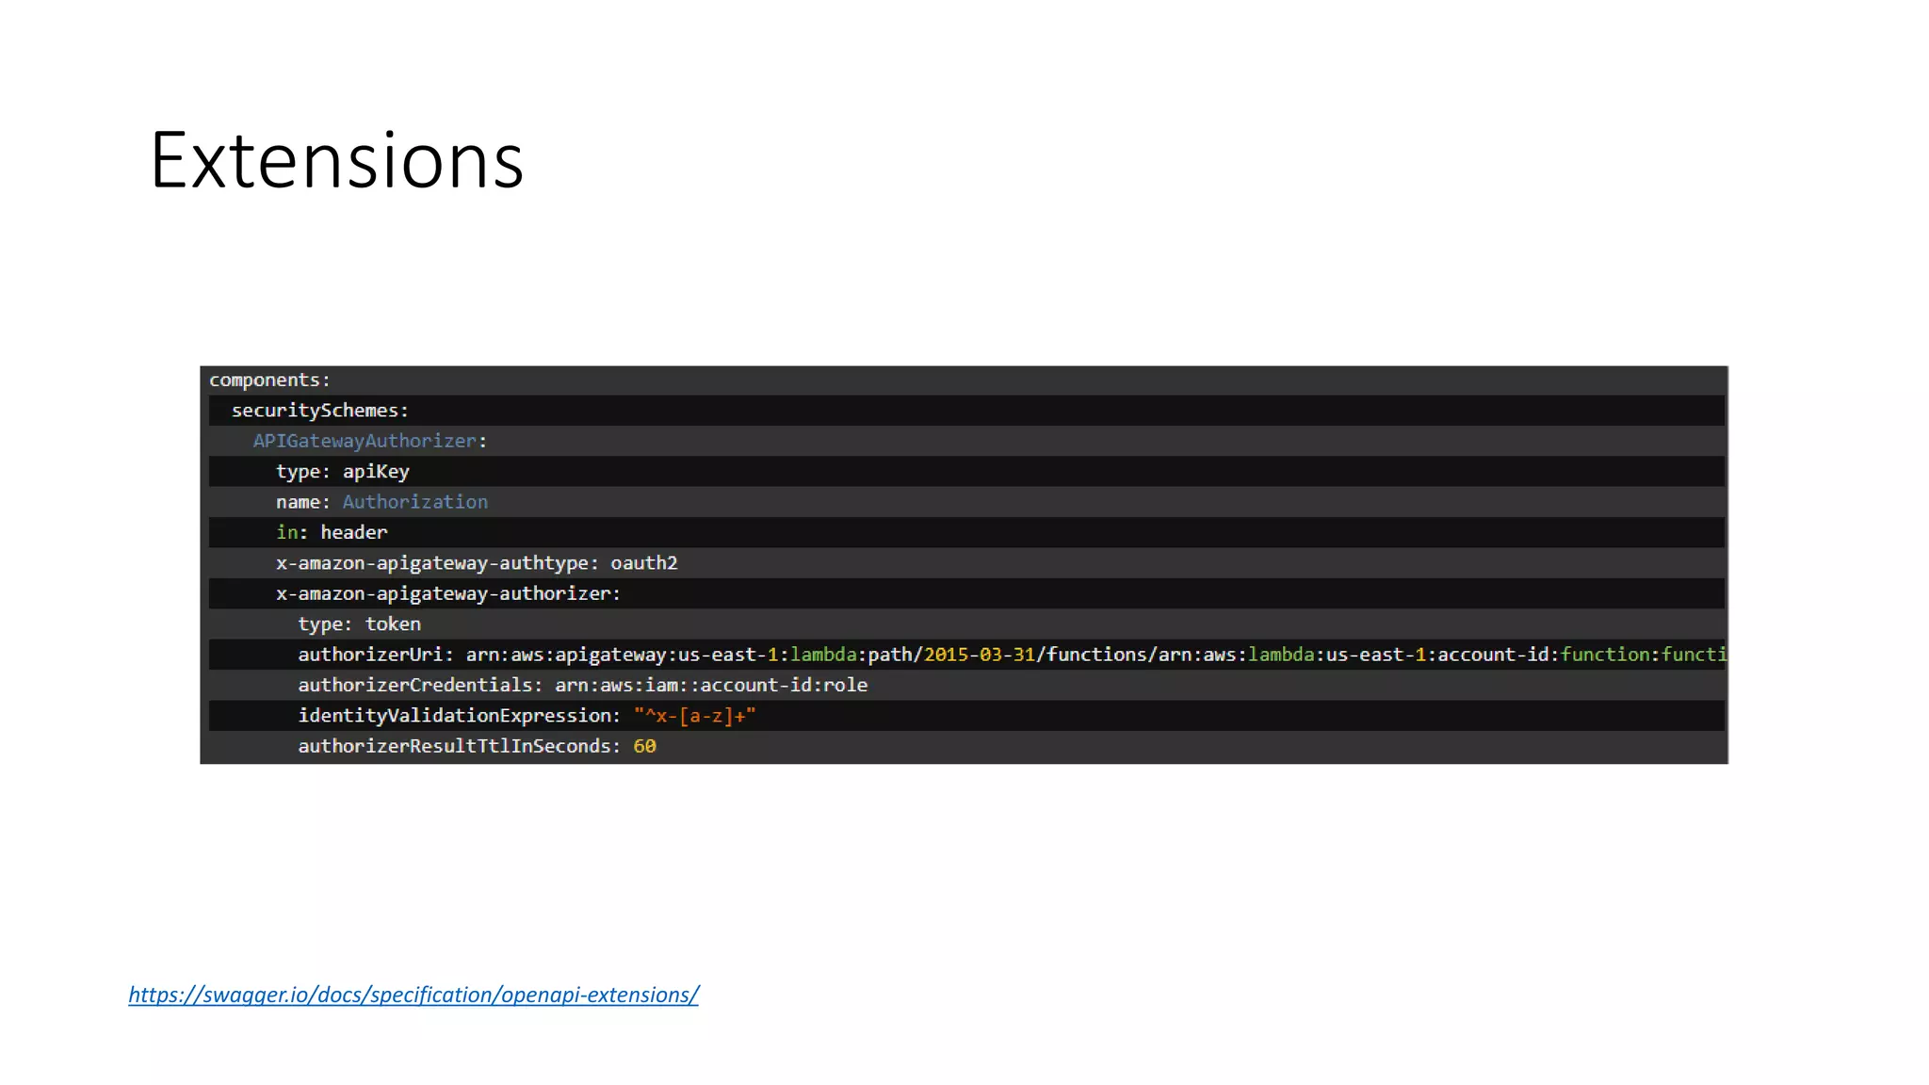Select the identityValidationExpression key
Image resolution: width=1929 pixels, height=1085 pixels.
(457, 716)
